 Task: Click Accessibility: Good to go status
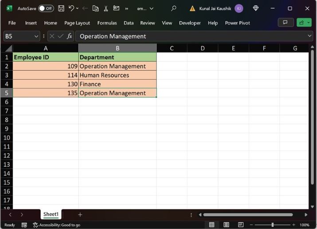[57, 225]
